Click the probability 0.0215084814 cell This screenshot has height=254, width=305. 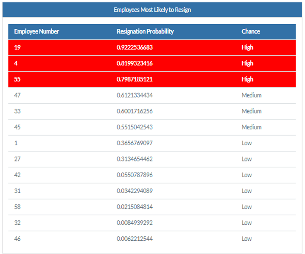coord(134,207)
